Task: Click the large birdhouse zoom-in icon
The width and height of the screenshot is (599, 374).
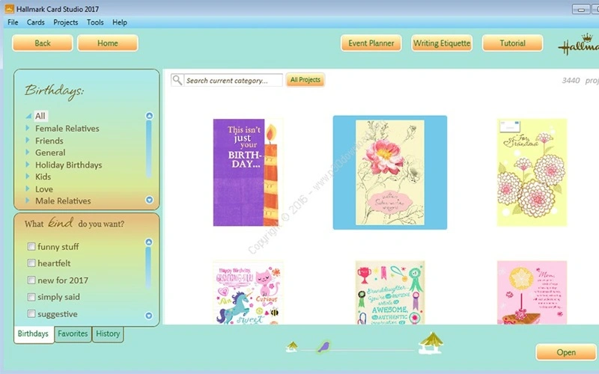Action: pos(431,343)
